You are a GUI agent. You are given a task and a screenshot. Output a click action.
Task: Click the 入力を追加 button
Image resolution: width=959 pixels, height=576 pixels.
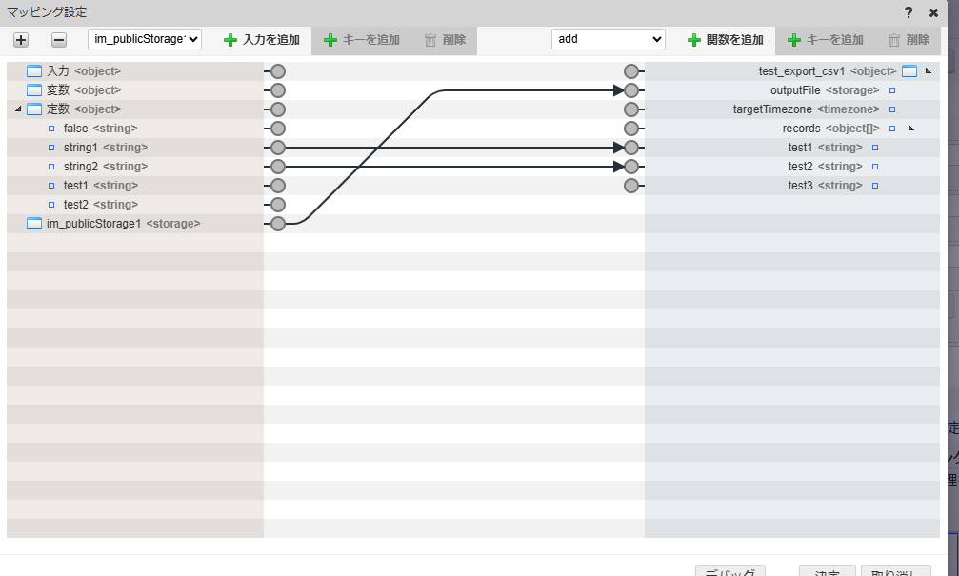tap(262, 40)
